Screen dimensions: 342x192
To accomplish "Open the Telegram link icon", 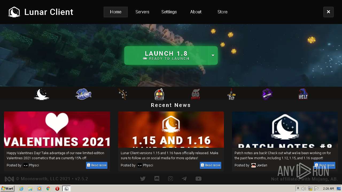I will pos(184,179).
